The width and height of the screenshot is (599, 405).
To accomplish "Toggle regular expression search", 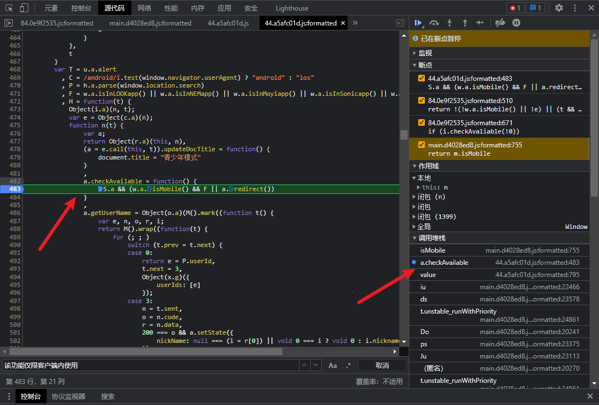I will coord(348,366).
